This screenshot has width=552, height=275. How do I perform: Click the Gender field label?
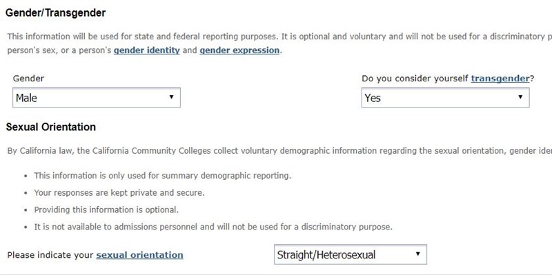(28, 79)
